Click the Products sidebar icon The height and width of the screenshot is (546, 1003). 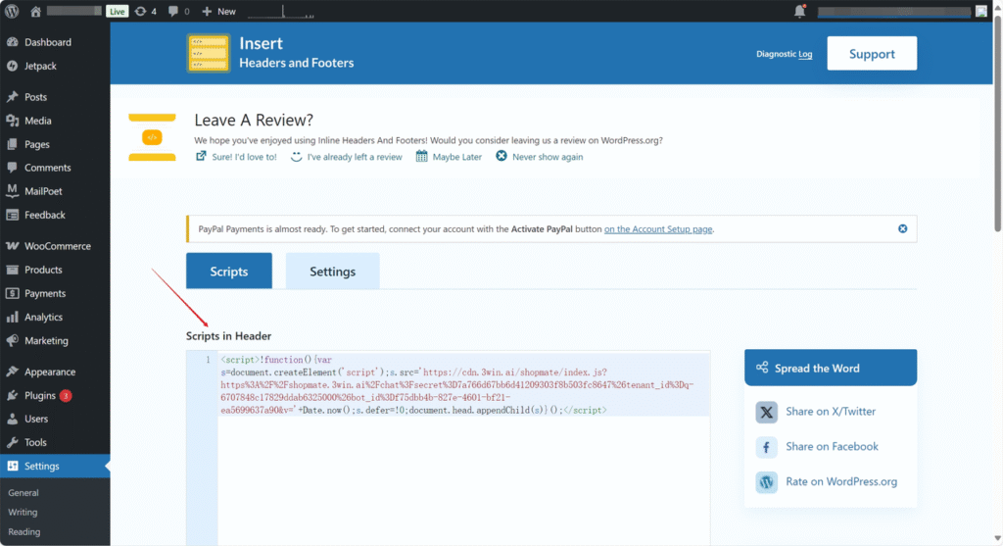(12, 270)
